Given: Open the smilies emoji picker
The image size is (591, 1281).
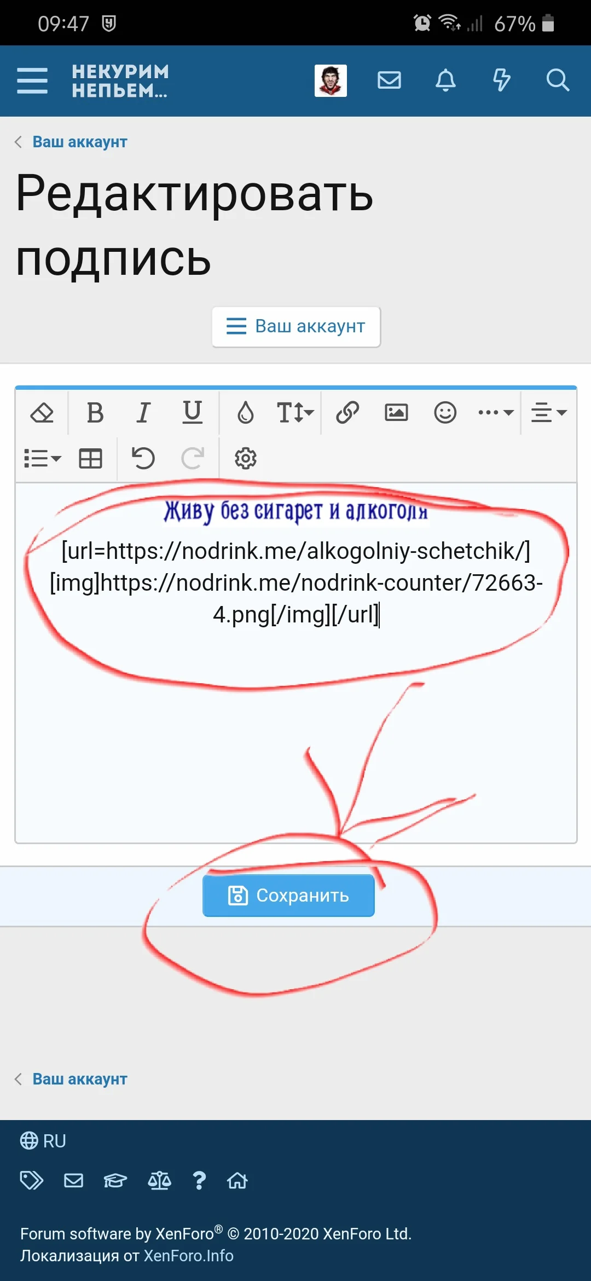Looking at the screenshot, I should (x=445, y=412).
